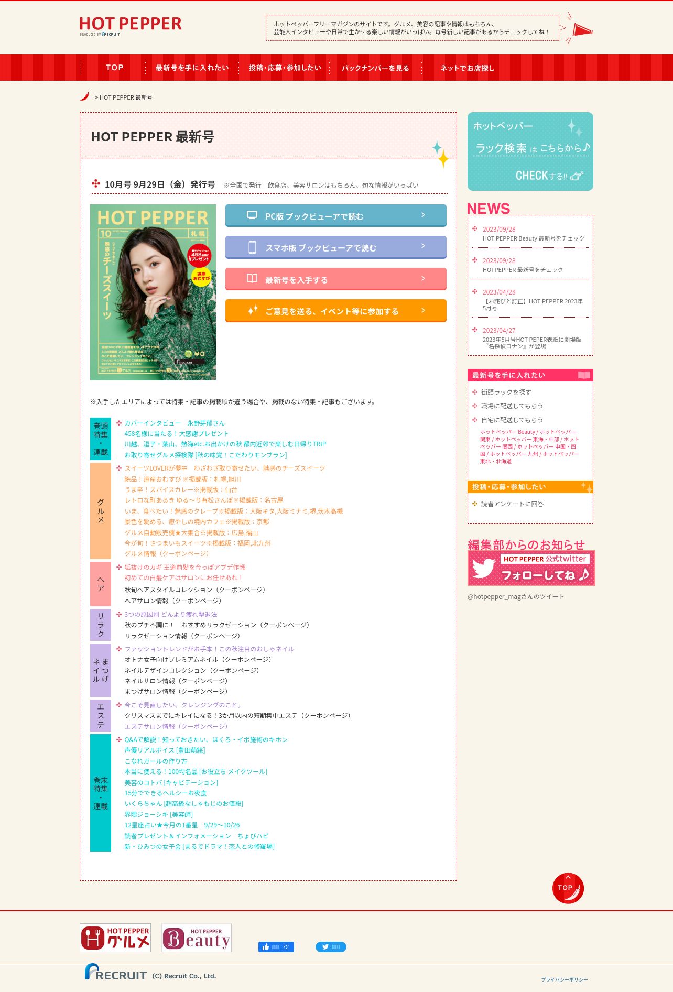The height and width of the screenshot is (992, 673).
Task: Click 最新号を手に入れたい sidebar header
Action: click(x=530, y=375)
